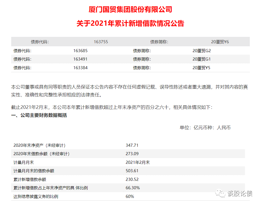Viewport: 261px width, 205px height.
Task: Click the paragraph starting 本公司董事或具有同等职责的人员
Action: coord(129,91)
